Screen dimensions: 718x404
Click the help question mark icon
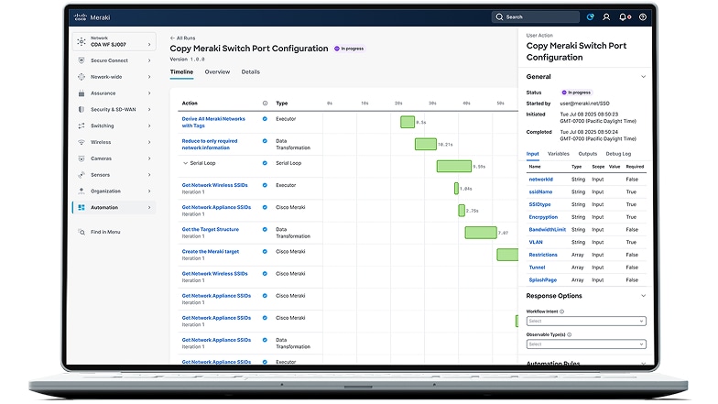pos(643,16)
